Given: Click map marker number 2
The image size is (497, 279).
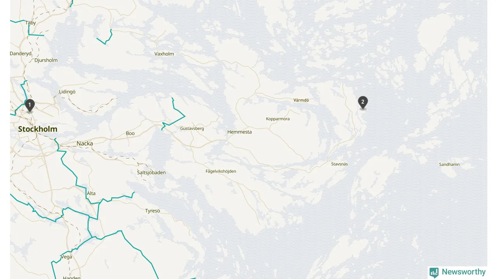Looking at the screenshot, I should coord(363,103).
